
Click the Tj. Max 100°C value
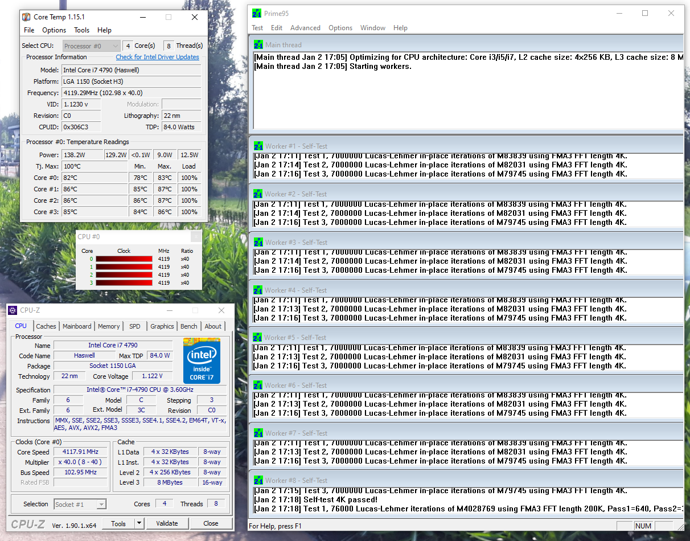[94, 166]
